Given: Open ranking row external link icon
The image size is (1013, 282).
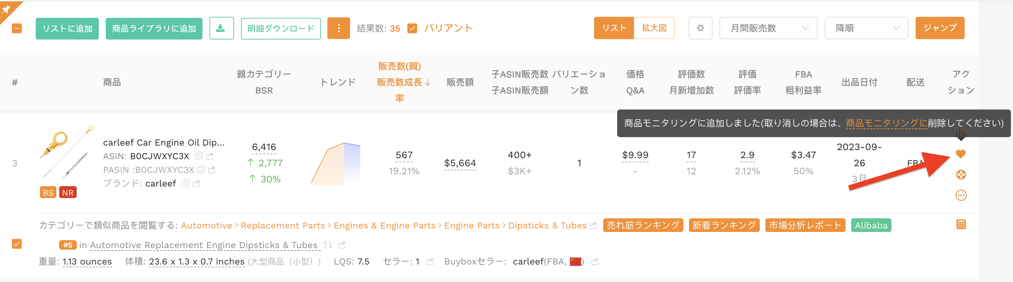Looking at the screenshot, I should [342, 245].
